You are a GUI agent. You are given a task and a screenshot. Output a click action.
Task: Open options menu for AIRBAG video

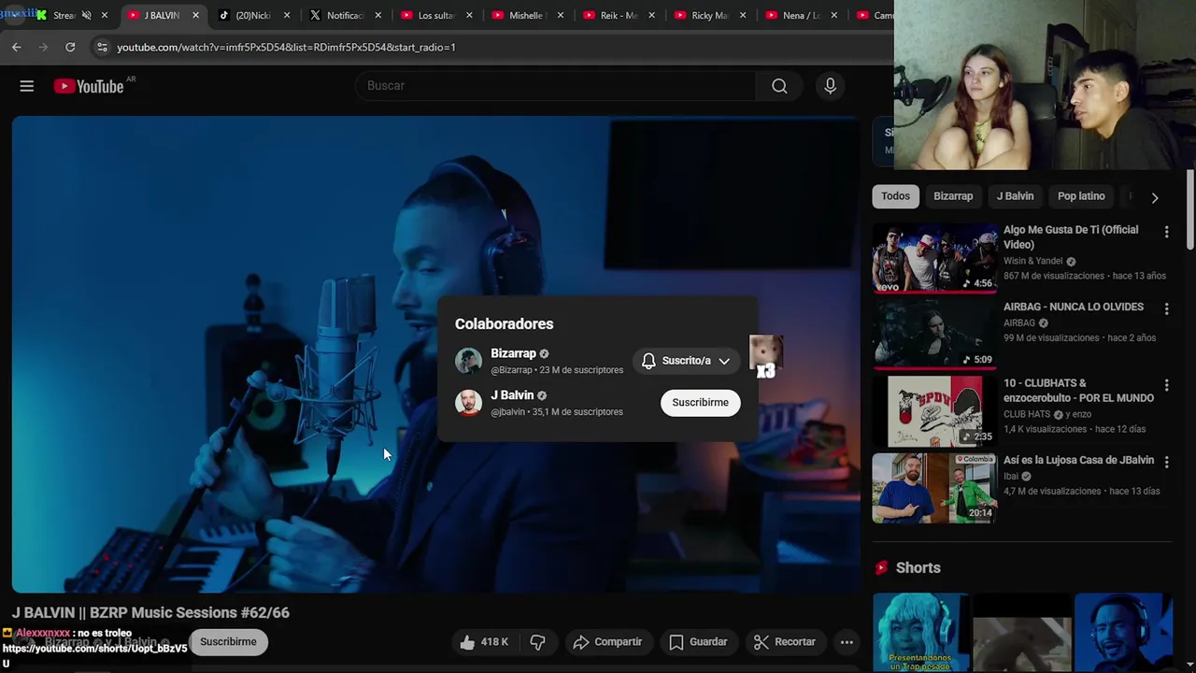pos(1166,308)
